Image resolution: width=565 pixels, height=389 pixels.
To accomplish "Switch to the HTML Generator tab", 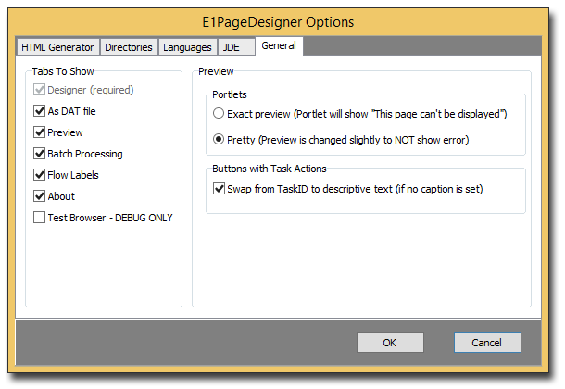I will 57,47.
